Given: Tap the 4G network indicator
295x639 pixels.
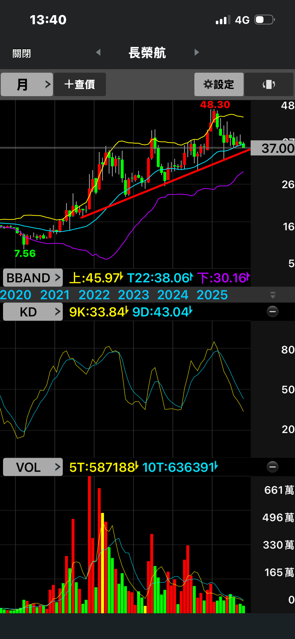Looking at the screenshot, I should tap(242, 20).
